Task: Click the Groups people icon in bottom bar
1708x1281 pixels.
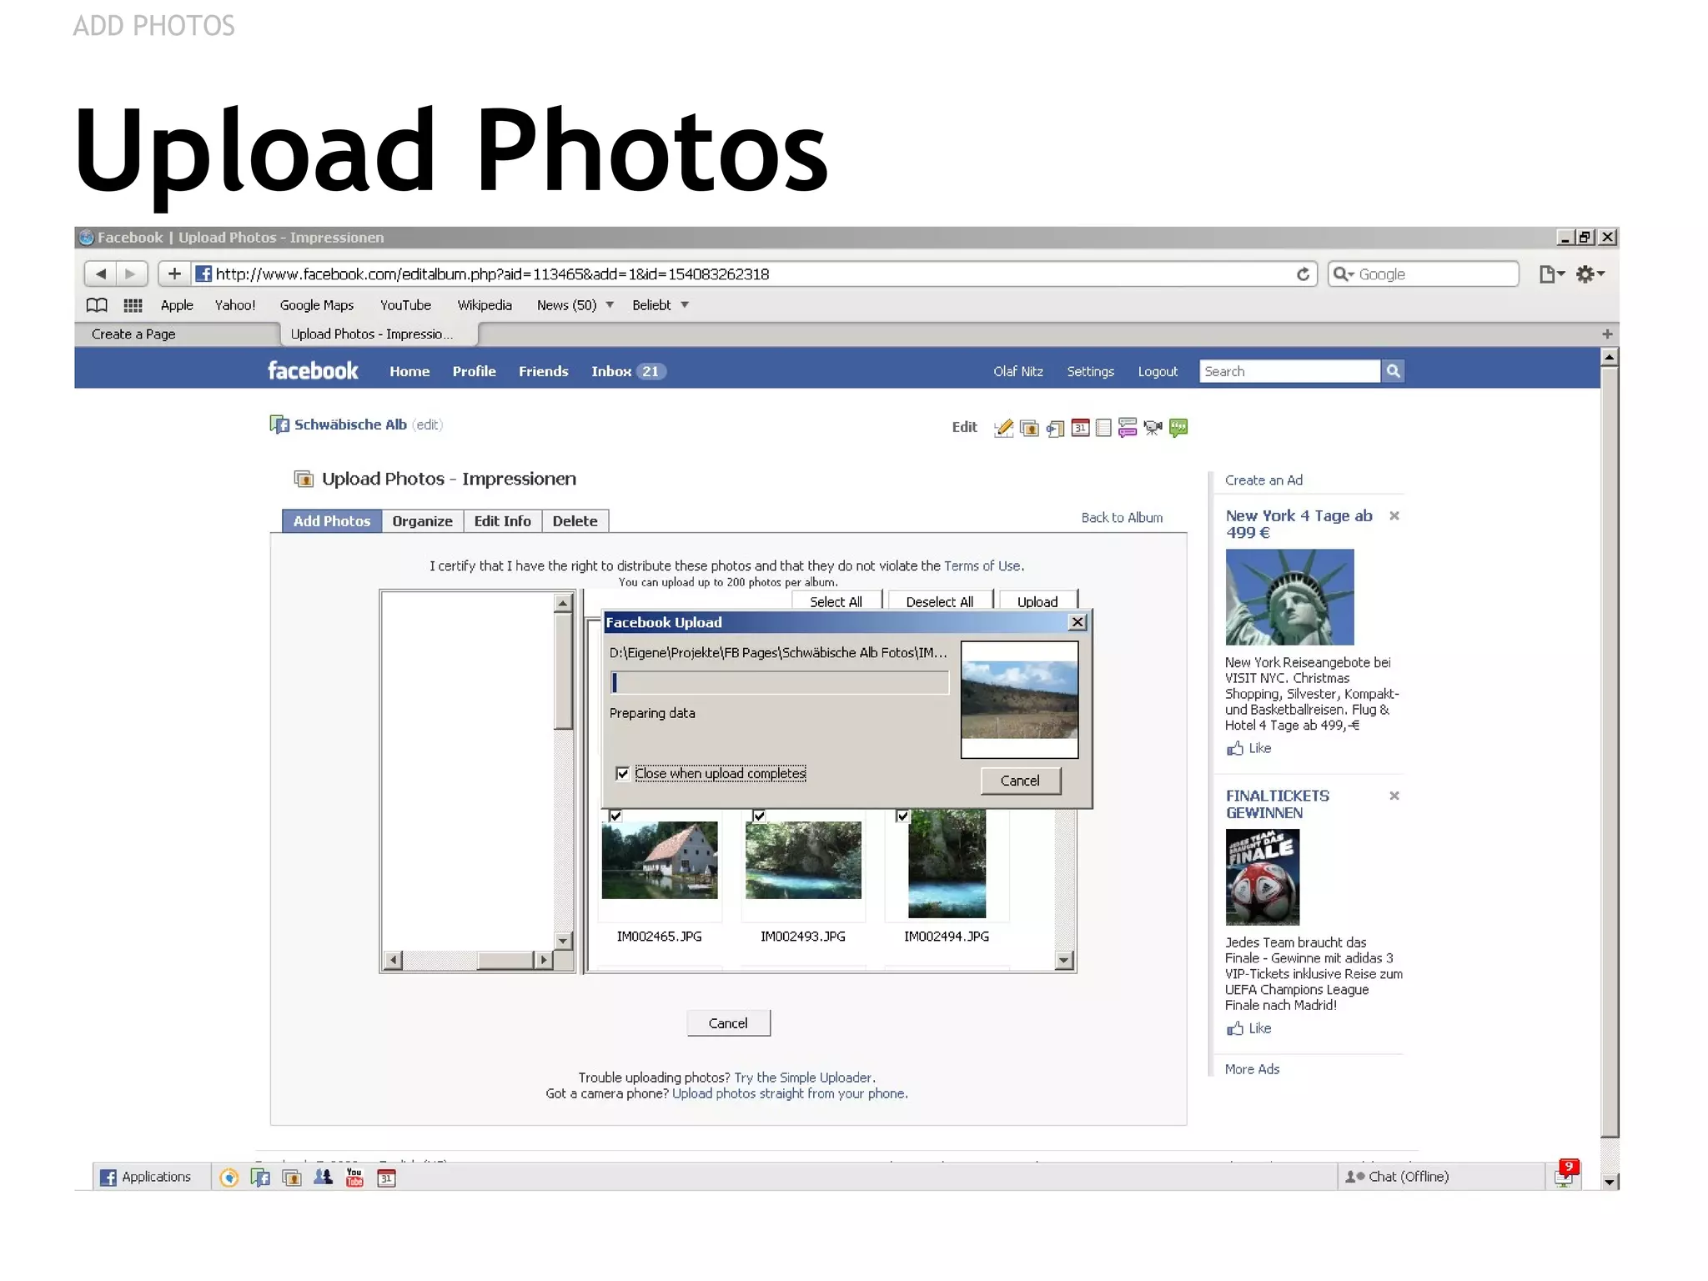Action: click(x=323, y=1177)
